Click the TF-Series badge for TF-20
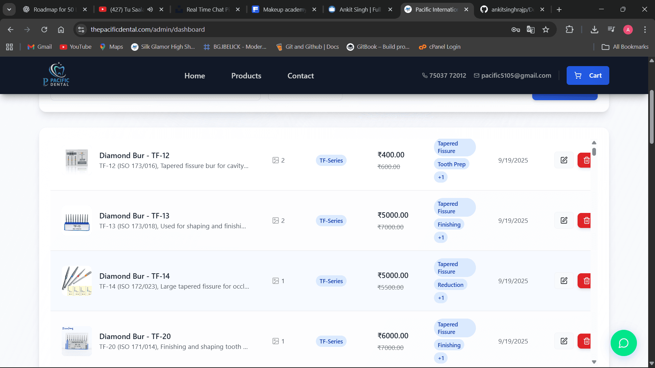 click(331, 341)
